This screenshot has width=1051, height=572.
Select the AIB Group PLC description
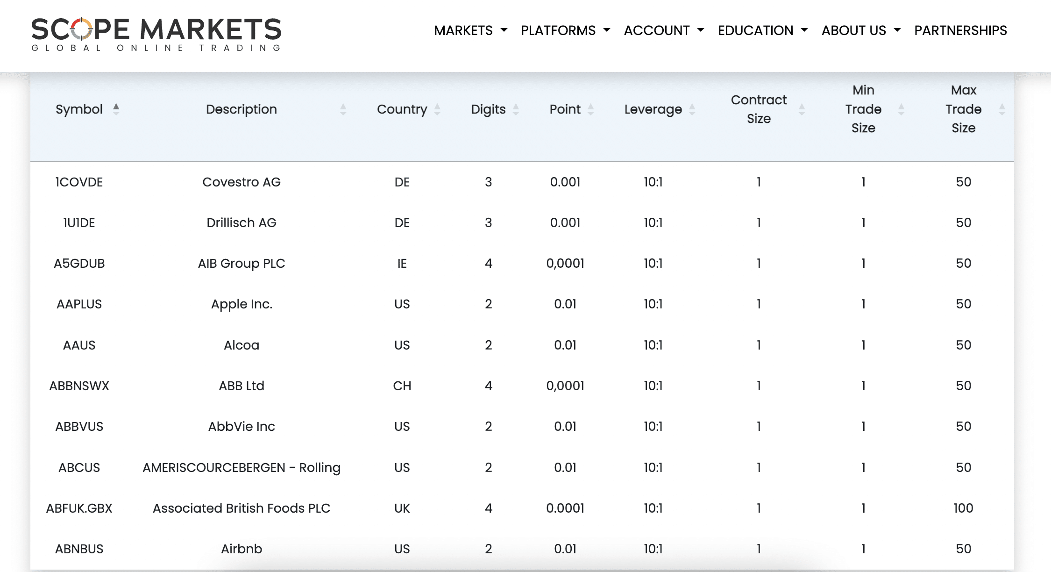coord(241,264)
